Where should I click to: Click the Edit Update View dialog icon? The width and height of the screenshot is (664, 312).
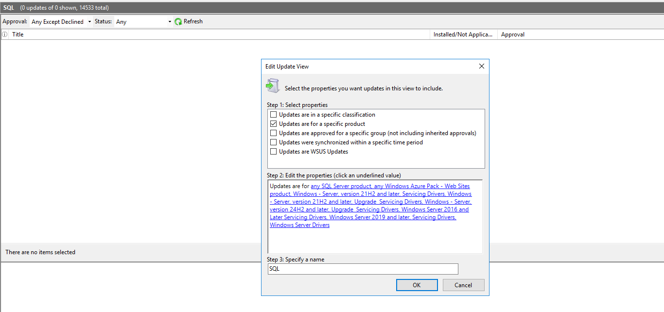coord(272,86)
